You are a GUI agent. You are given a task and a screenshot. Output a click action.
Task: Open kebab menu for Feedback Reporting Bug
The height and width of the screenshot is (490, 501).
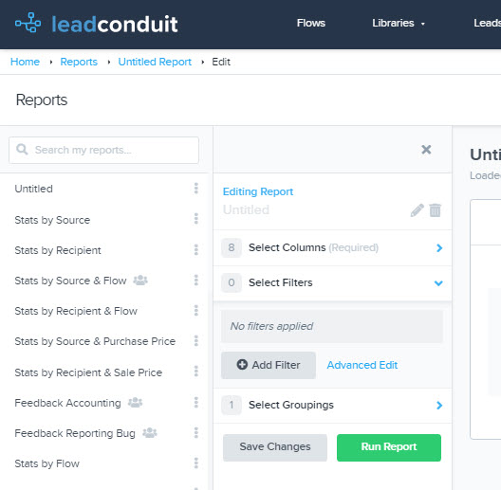click(196, 432)
